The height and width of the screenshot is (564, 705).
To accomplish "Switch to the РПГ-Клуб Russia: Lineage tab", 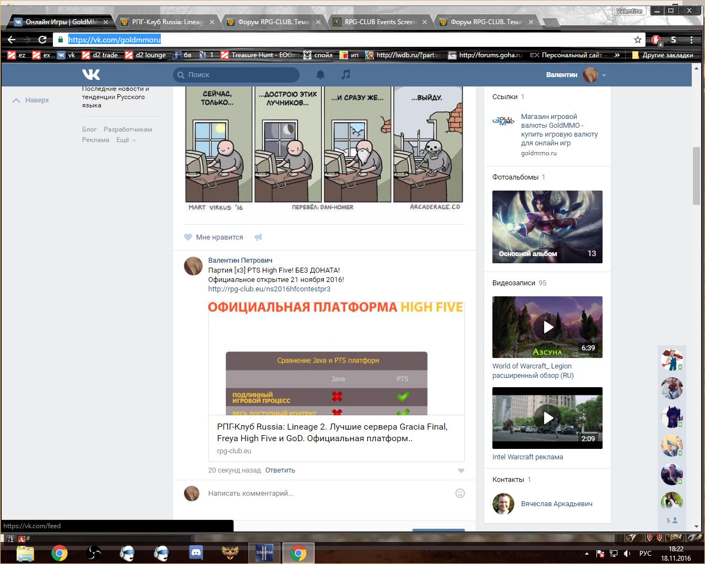I will tap(168, 22).
